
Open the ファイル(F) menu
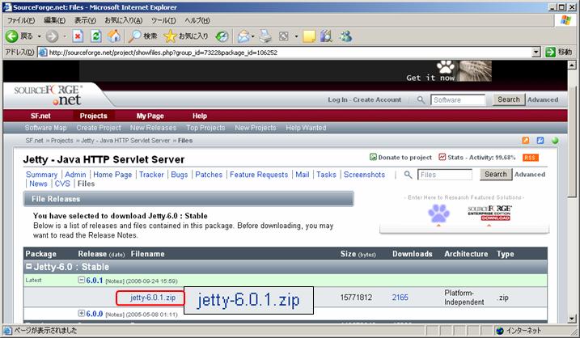pos(21,20)
